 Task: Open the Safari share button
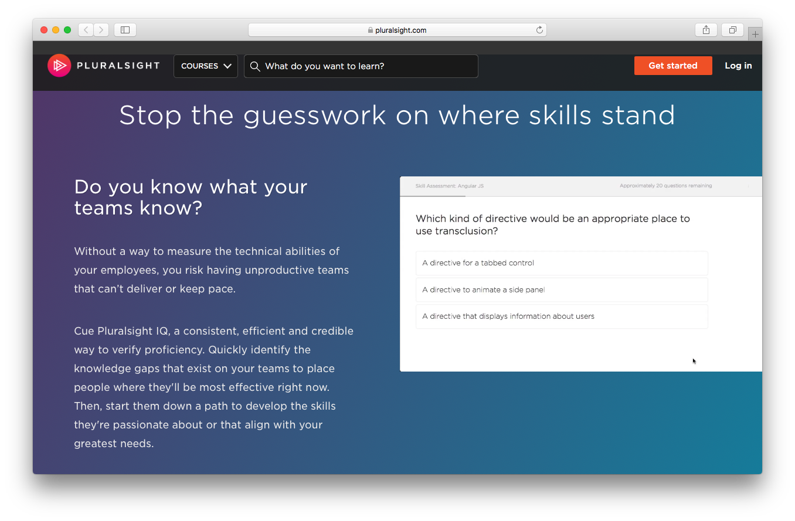(x=706, y=30)
